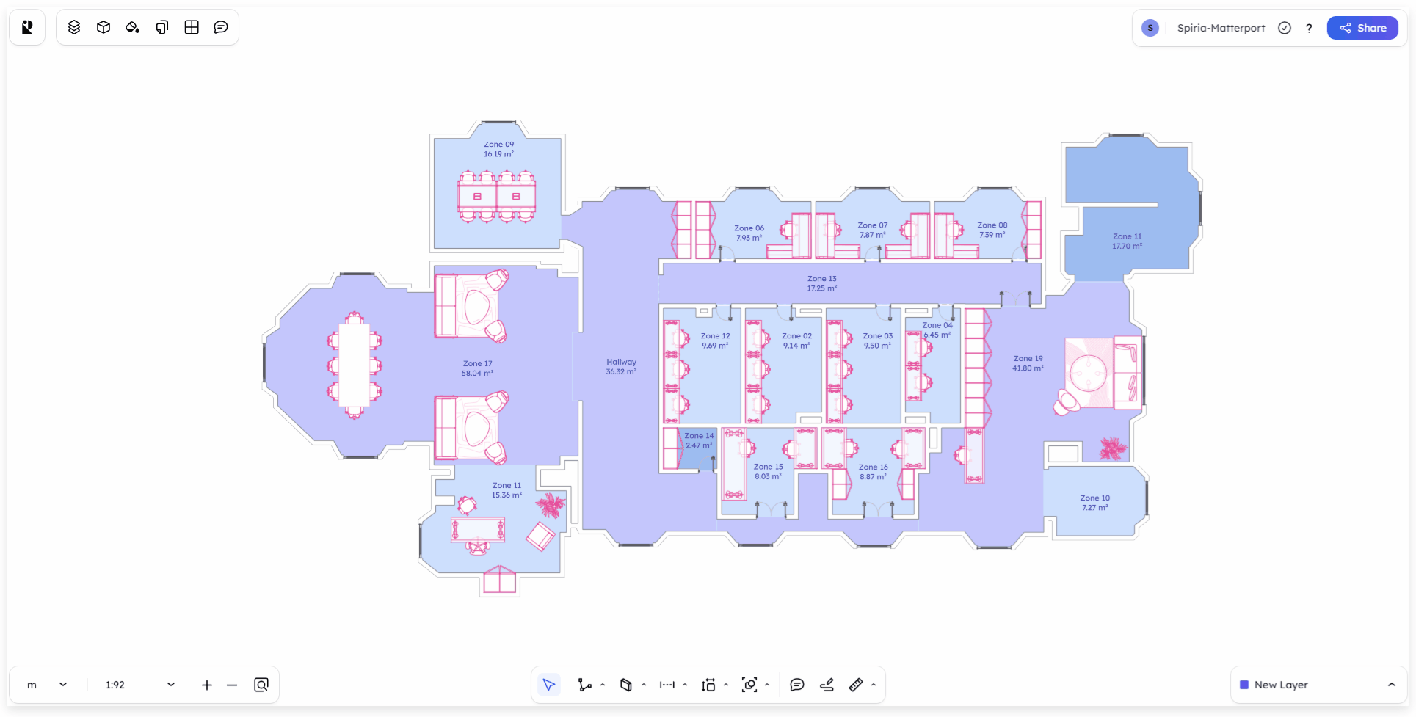Screen dimensions: 1416x717
Task: Open the measurement unit dropdown
Action: point(47,685)
